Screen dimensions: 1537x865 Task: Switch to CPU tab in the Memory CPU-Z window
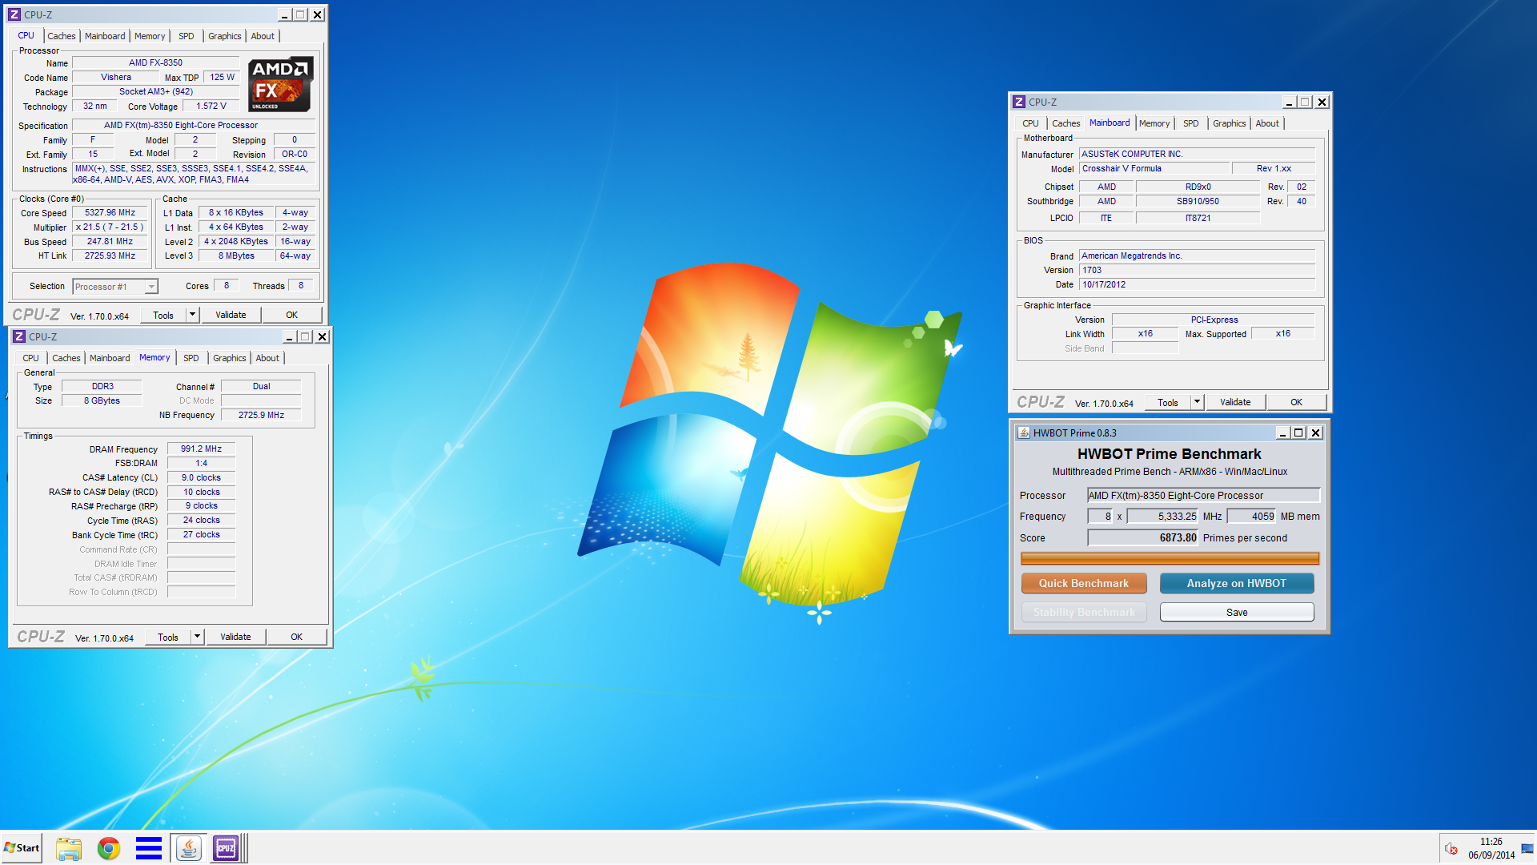click(x=30, y=358)
